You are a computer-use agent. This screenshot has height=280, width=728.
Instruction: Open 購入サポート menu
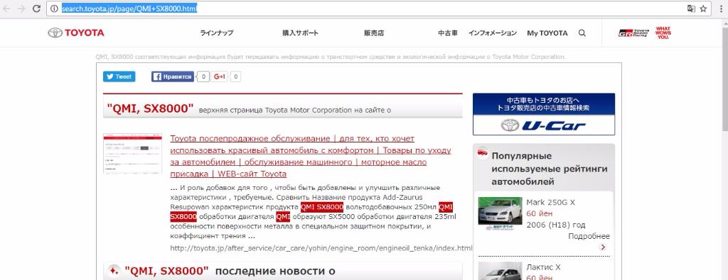[x=301, y=33]
